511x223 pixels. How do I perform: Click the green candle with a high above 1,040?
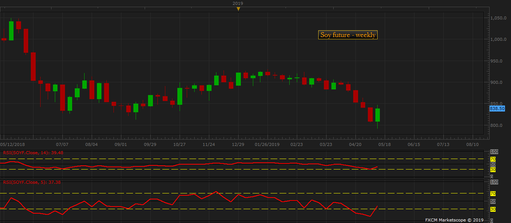(x=11, y=30)
